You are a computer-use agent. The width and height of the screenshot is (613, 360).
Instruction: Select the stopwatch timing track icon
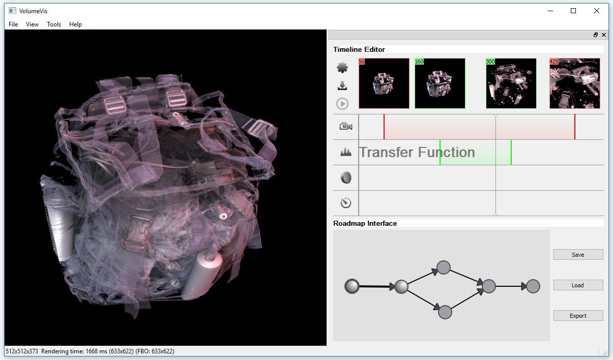coord(346,203)
